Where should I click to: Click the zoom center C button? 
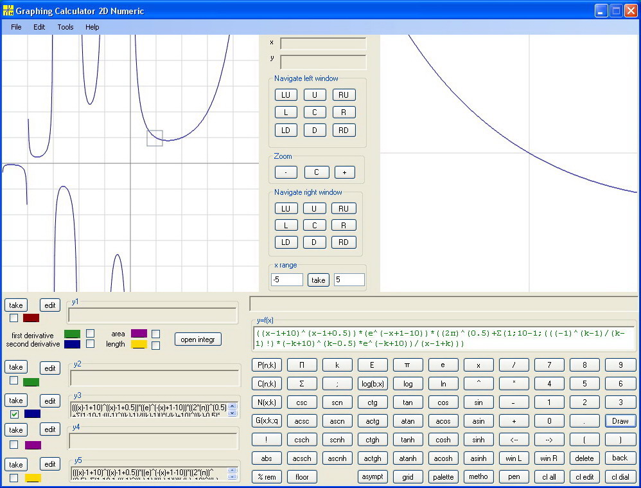[x=317, y=172]
